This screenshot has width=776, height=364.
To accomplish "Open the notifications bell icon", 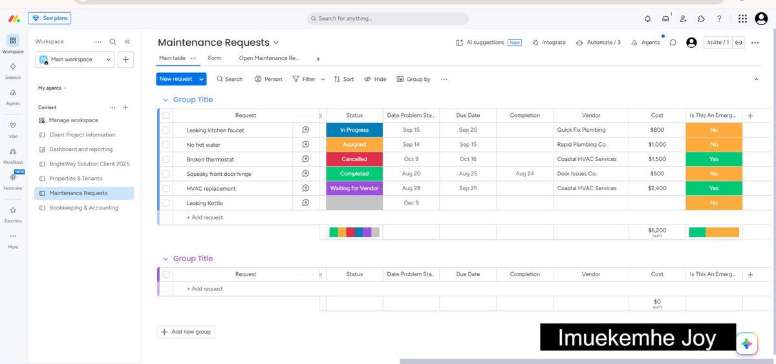I will pos(647,19).
